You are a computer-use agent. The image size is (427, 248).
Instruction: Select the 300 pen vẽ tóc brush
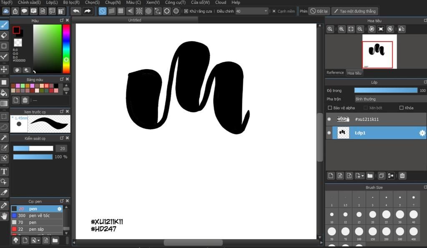37,216
